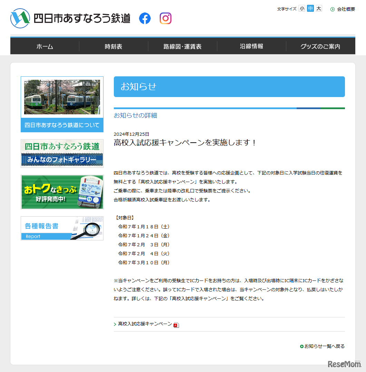This screenshot has height=372, width=366.
Task: Open the 沿線情報 section
Action: click(251, 46)
